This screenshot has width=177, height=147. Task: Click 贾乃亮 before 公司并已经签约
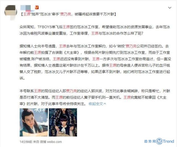[131, 46]
